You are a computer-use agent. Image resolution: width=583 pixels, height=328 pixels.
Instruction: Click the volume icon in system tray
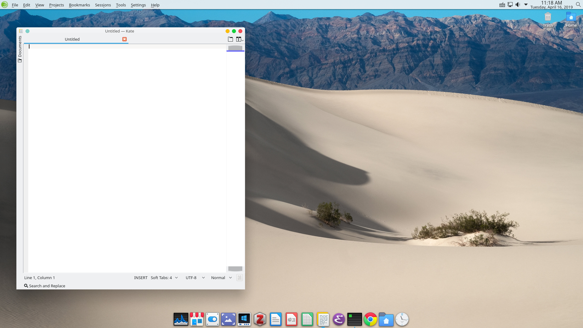(x=518, y=5)
